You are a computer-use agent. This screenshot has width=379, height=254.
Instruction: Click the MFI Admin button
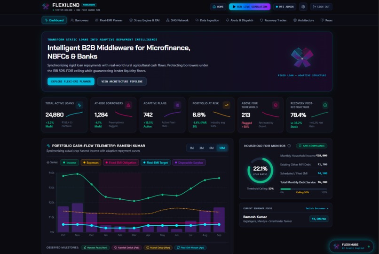point(285,7)
